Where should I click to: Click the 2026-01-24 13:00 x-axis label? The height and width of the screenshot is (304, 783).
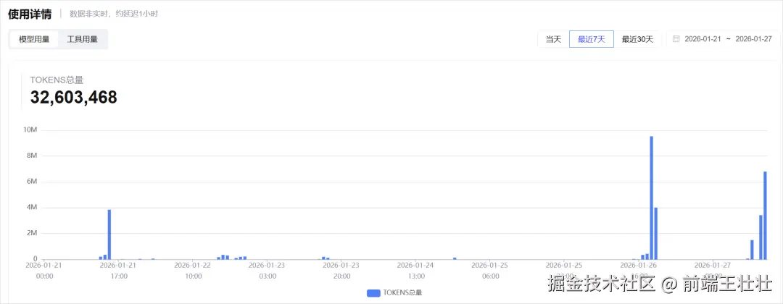416,270
